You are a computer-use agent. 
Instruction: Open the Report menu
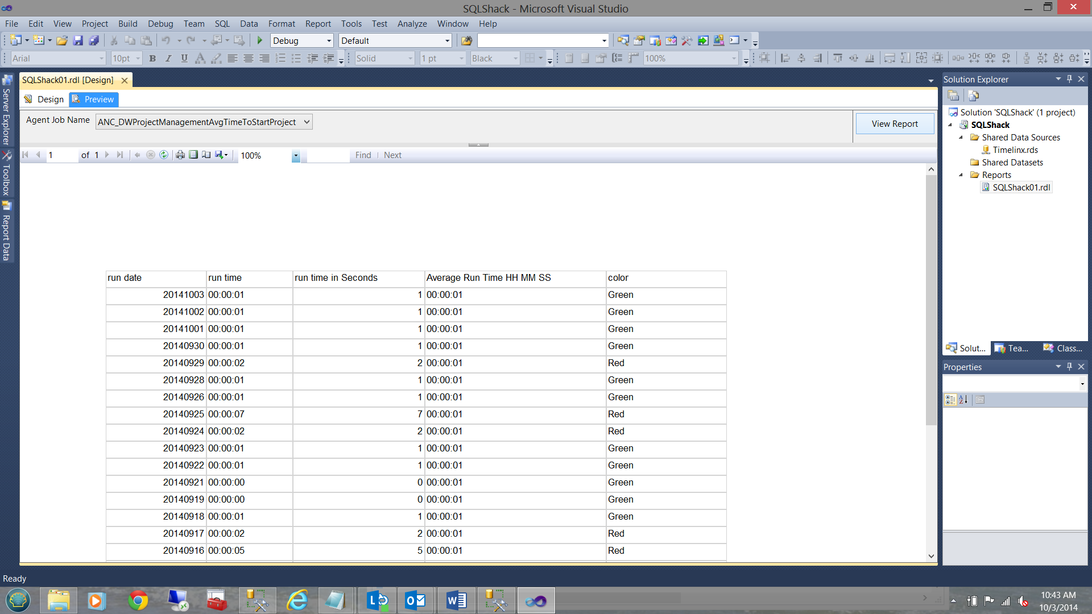(317, 23)
